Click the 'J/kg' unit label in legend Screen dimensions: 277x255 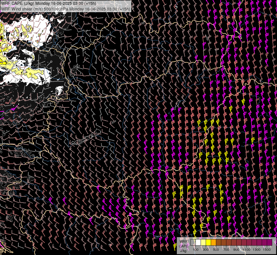[183, 251]
